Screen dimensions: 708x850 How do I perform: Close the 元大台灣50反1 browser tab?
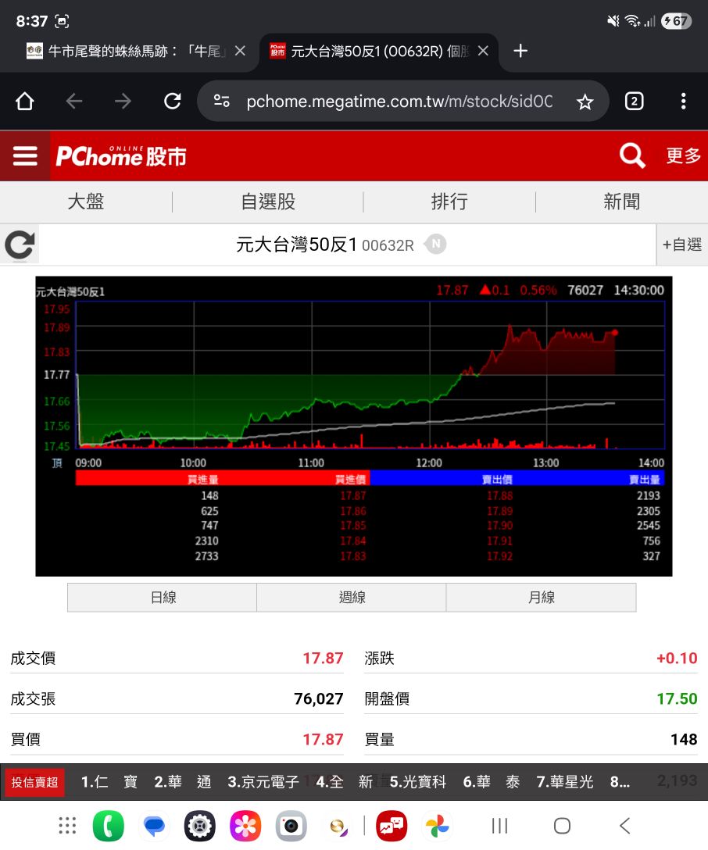tap(483, 51)
